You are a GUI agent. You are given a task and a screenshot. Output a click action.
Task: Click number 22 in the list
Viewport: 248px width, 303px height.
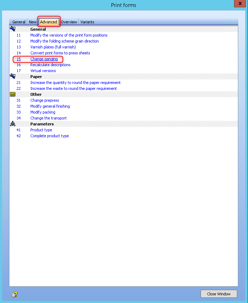click(18, 88)
